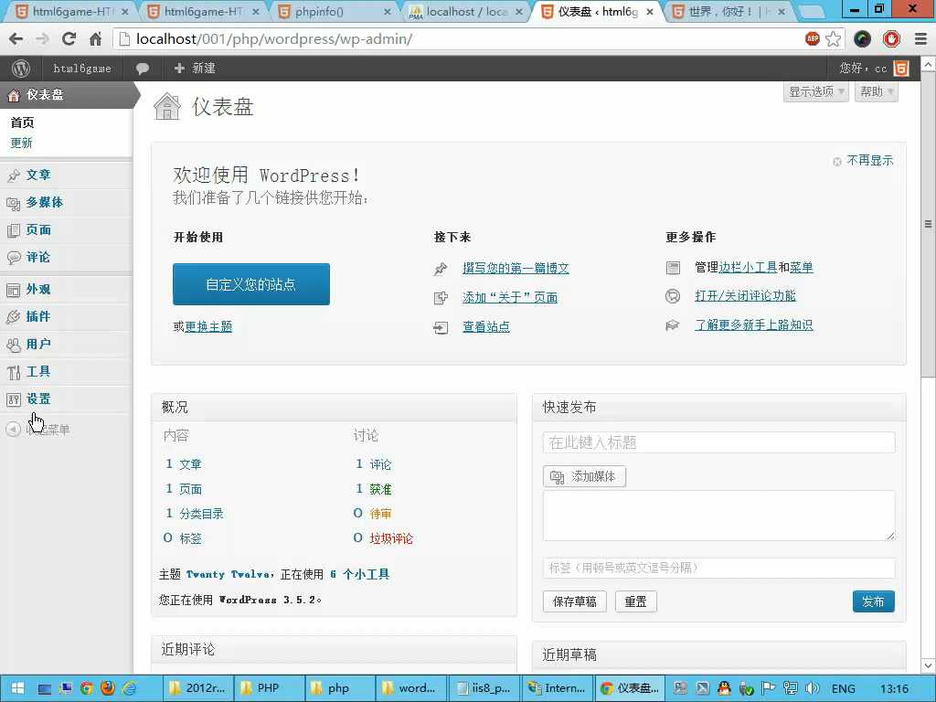Select 更新 in dashboard submenu
The height and width of the screenshot is (702, 936).
22,144
